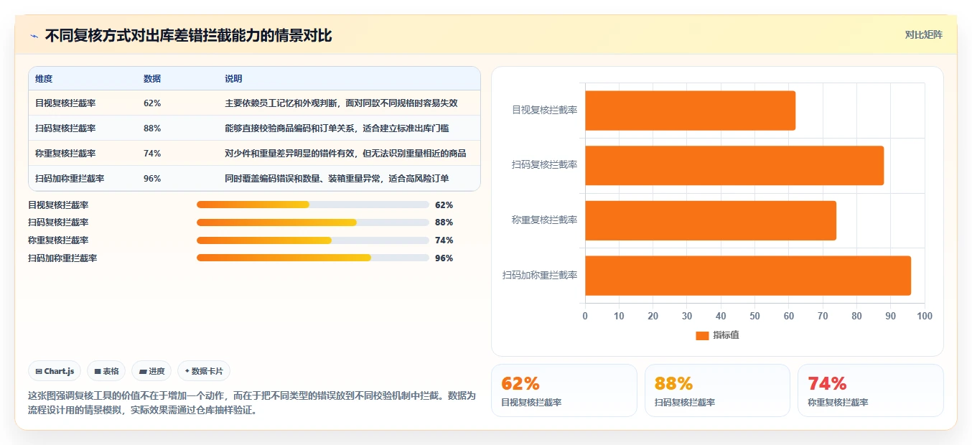Click the description starting 主要依赖员工记忆
This screenshot has width=972, height=445.
341,103
